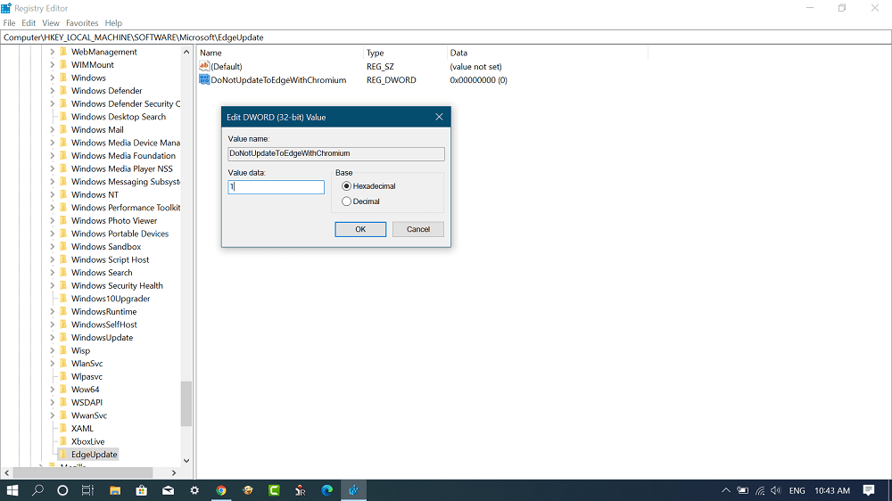Select the EdgeUpdate folder icon
Viewport: 892px width, 501px height.
click(63, 455)
